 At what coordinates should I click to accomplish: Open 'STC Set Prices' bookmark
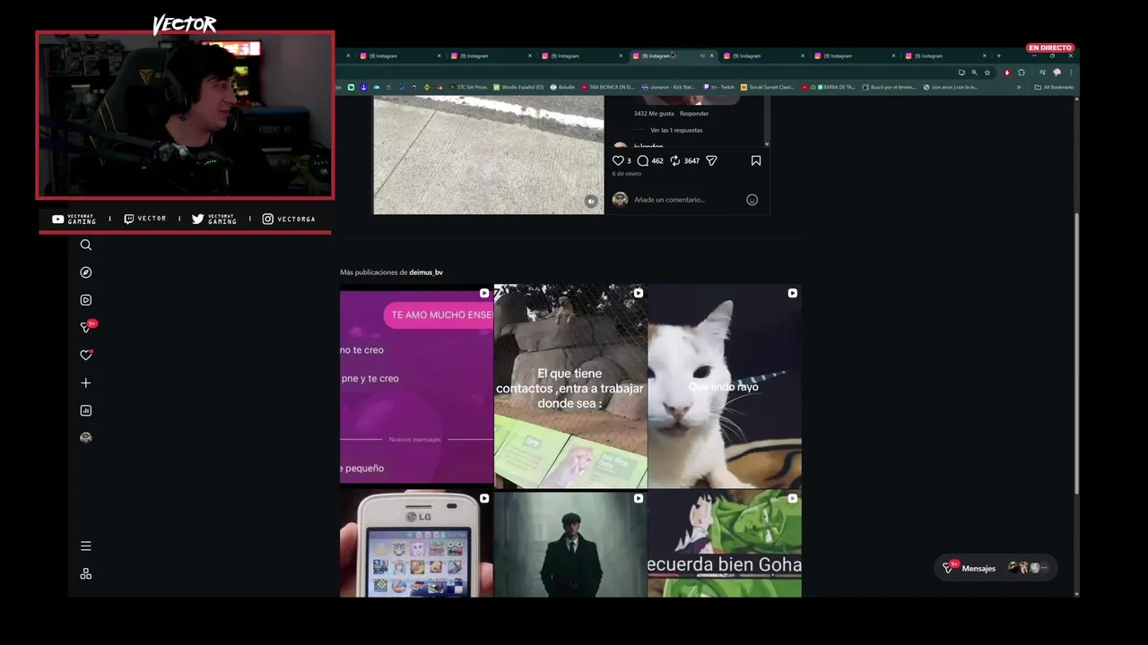(x=467, y=87)
